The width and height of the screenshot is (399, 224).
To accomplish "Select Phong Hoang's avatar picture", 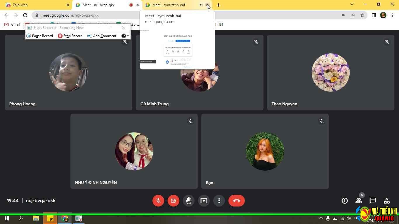I will click(x=68, y=72).
